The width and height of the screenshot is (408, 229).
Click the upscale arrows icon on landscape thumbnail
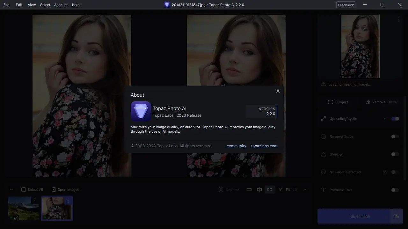pos(16,218)
